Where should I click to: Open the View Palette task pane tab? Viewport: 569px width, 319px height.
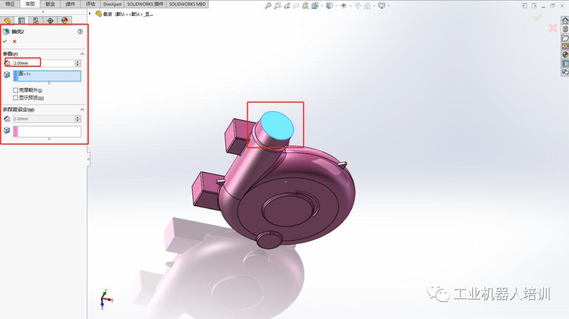tap(565, 46)
